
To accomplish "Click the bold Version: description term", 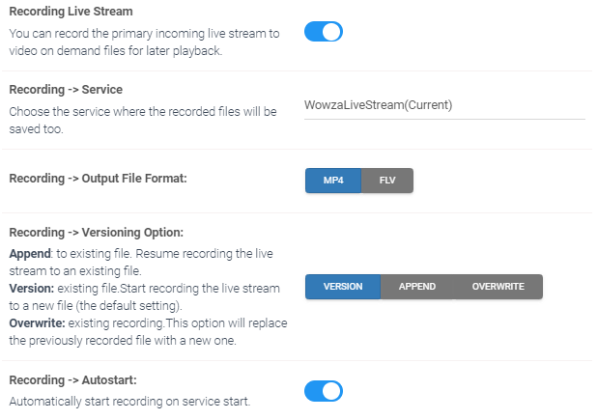I will (32, 289).
